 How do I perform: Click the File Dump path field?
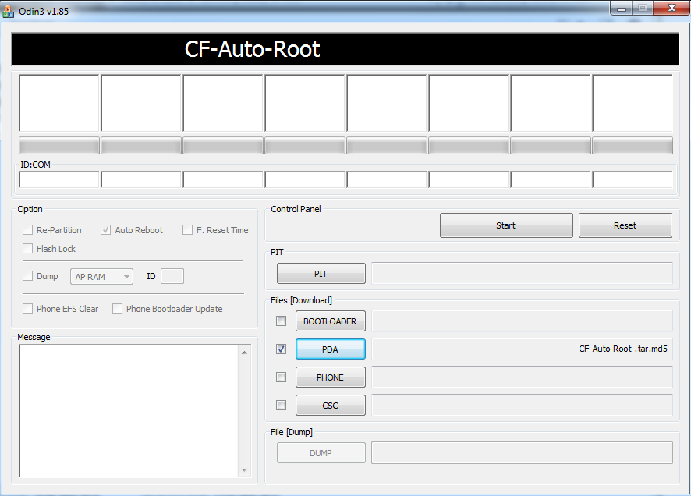[x=523, y=453]
